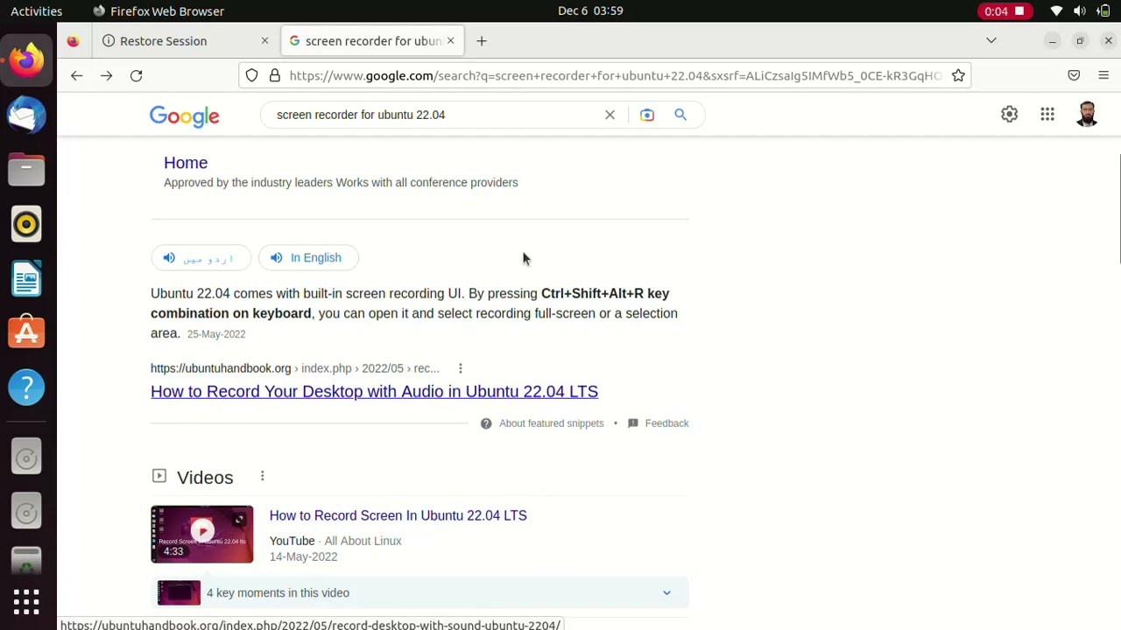Open the Google account profile picture
1121x630 pixels.
click(1087, 115)
